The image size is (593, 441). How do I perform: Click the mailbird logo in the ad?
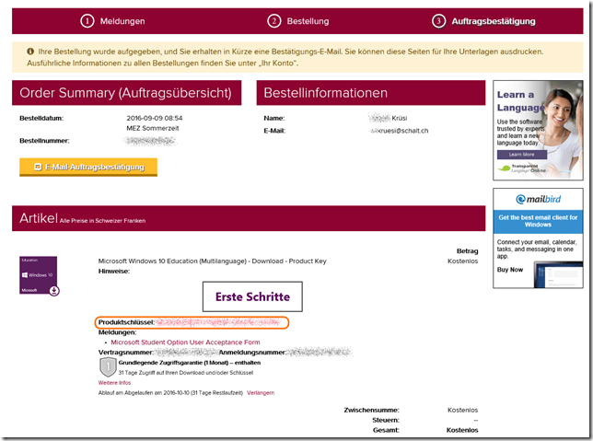[538, 199]
